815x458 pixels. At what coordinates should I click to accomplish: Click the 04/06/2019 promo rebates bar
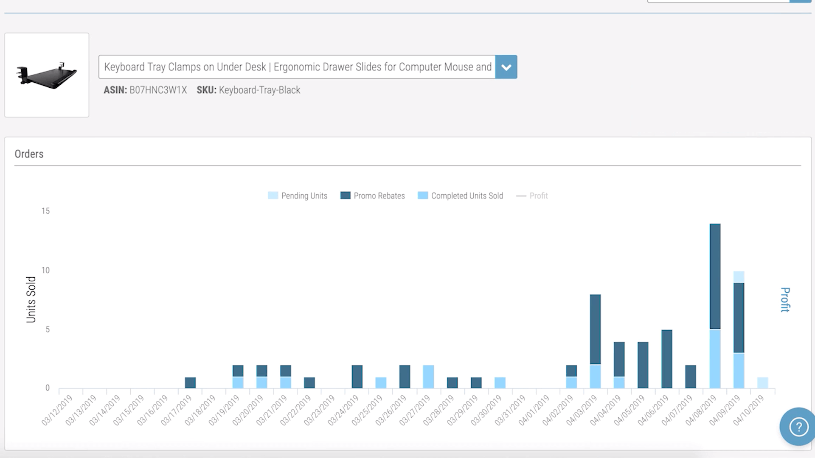point(667,359)
